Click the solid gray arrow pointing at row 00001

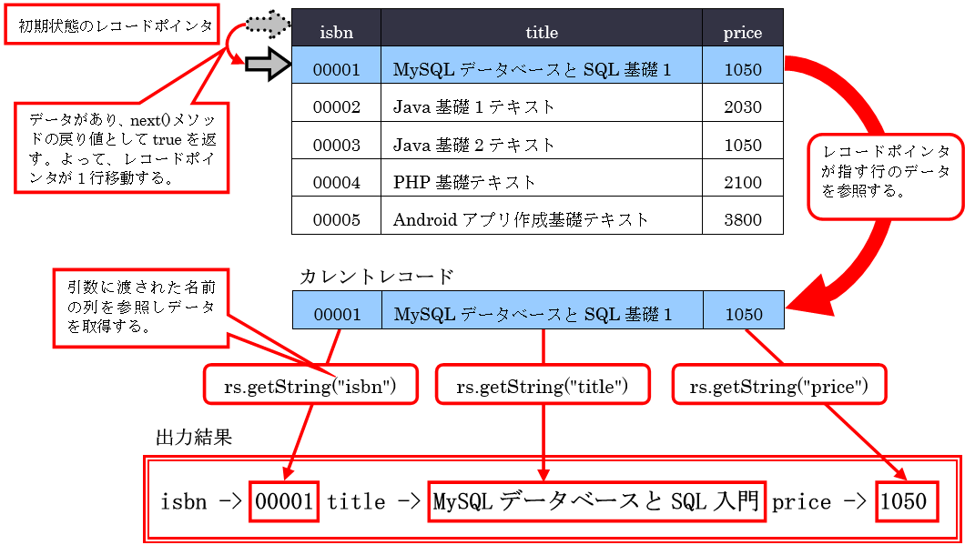tap(268, 66)
